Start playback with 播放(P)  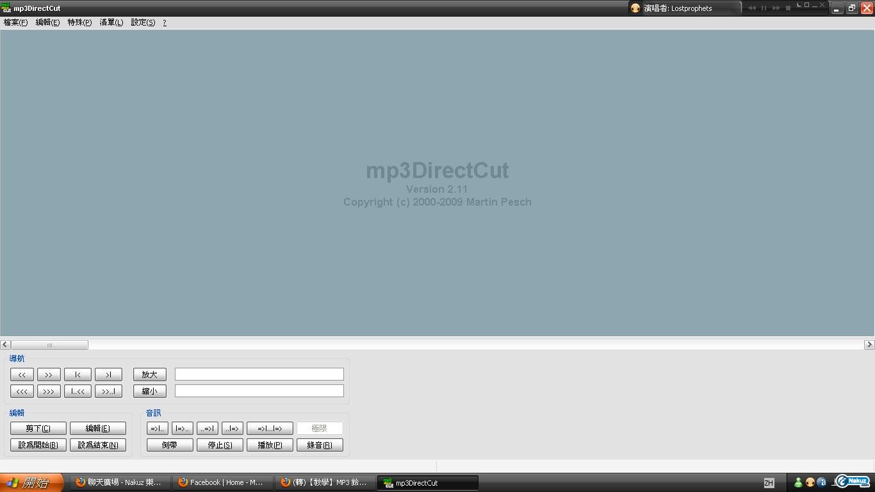270,445
